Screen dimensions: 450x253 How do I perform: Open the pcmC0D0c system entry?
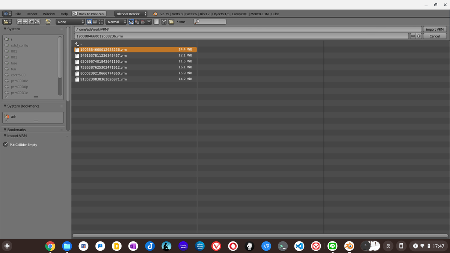[x=31, y=81]
